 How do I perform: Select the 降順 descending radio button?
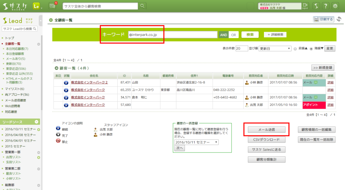(311, 49)
